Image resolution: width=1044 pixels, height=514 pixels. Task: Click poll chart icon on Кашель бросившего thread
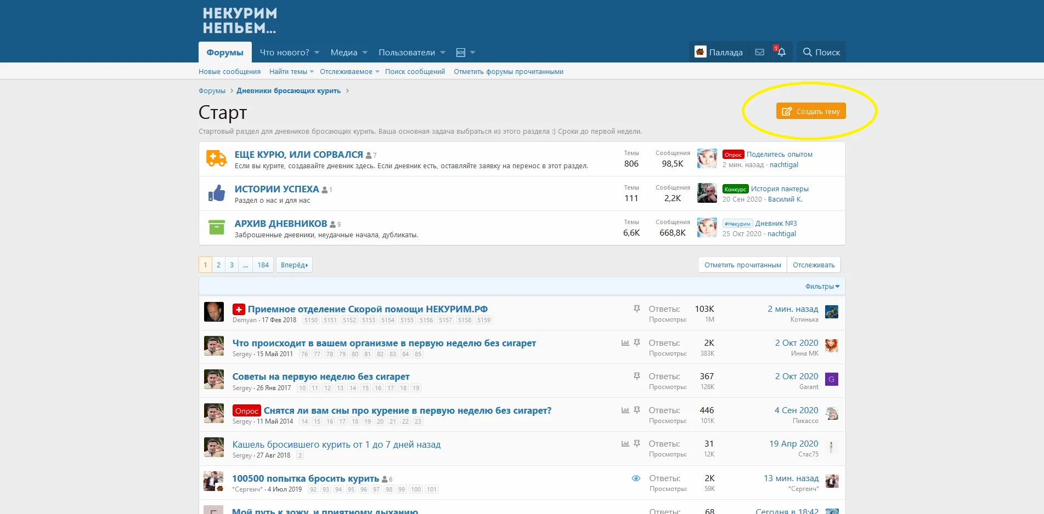[x=625, y=444]
